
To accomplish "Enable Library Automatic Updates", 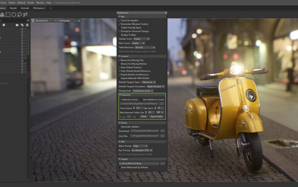I will pyautogui.click(x=120, y=127).
